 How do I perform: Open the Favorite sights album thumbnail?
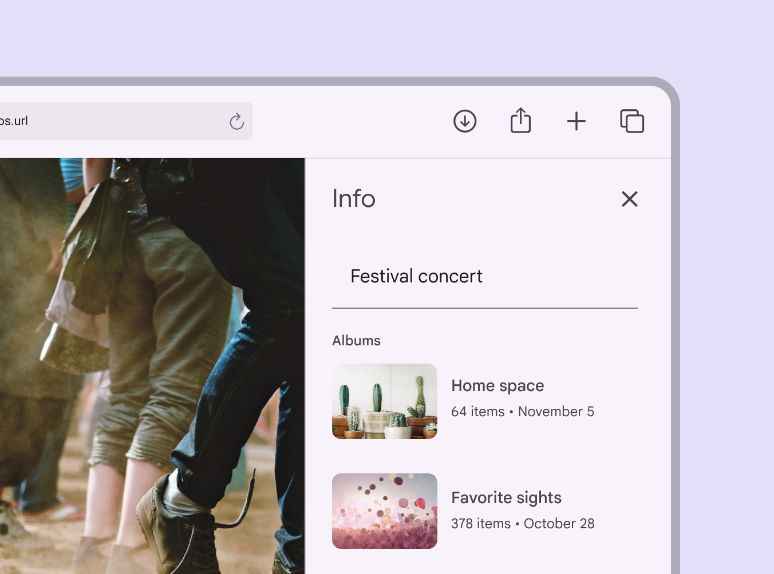(385, 511)
